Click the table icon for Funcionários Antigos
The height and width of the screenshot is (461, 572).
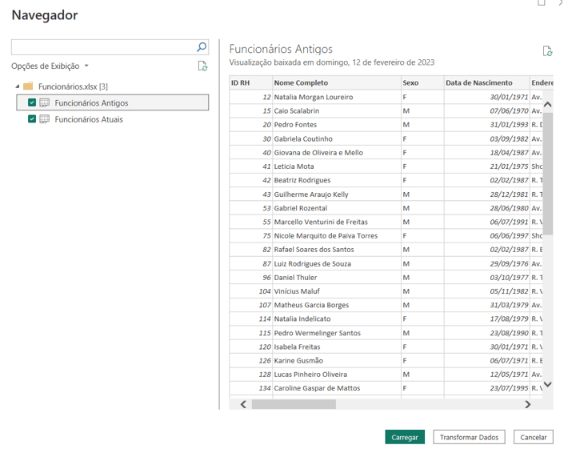45,102
